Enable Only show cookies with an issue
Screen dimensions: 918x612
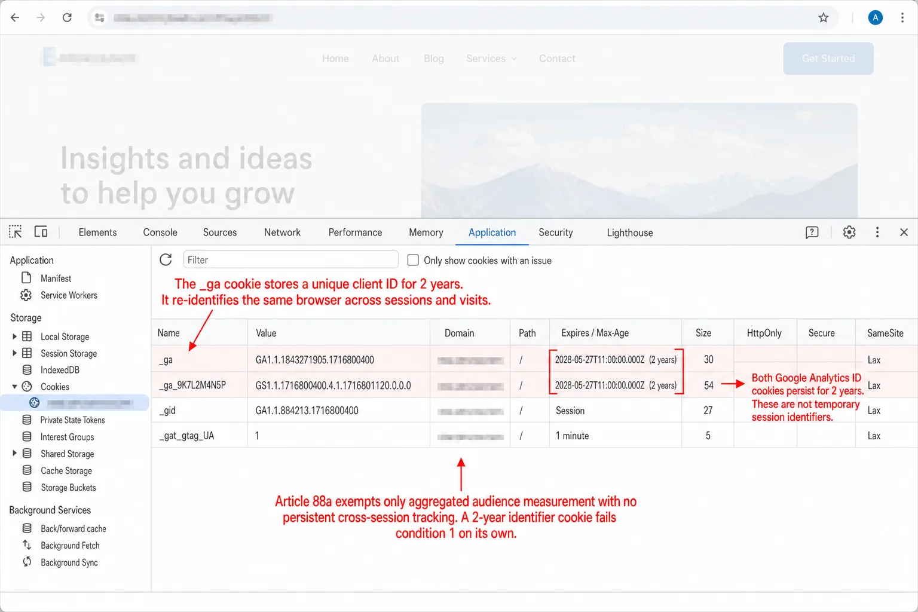click(413, 260)
